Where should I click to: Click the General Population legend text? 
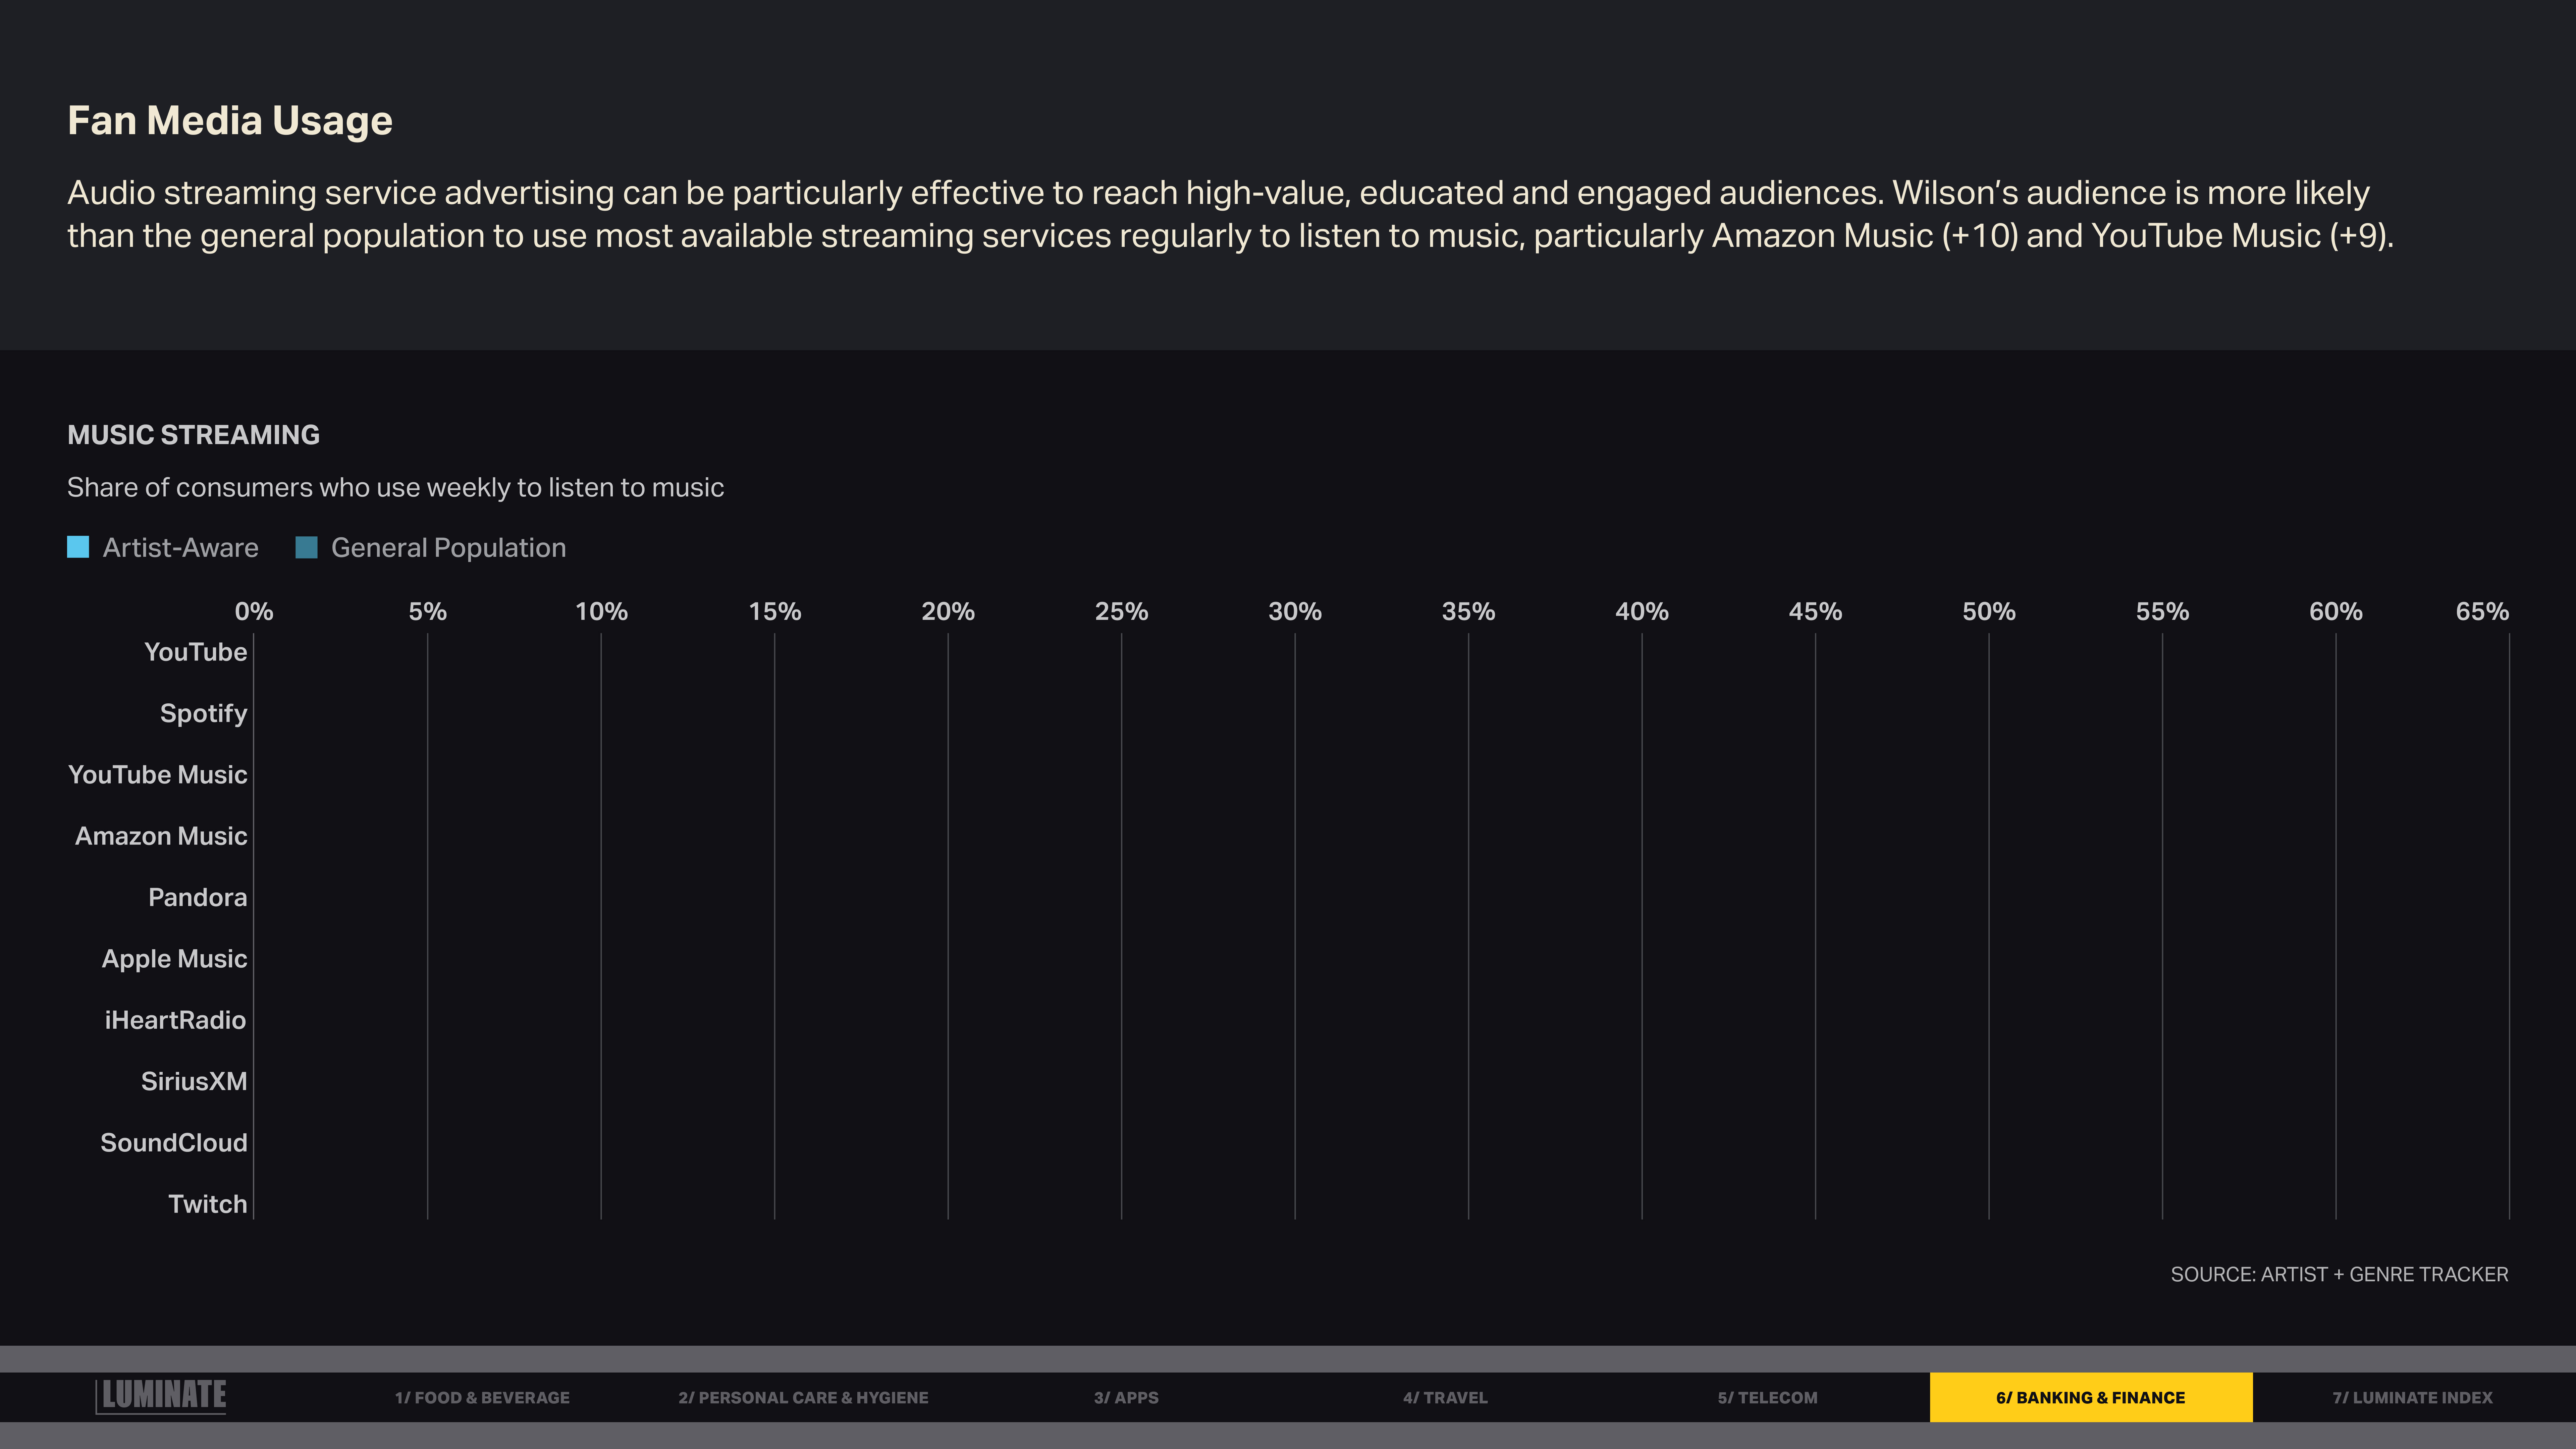click(x=448, y=548)
